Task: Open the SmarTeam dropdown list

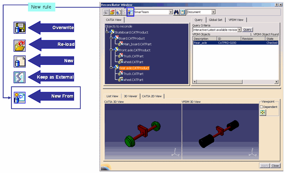Action: coord(171,12)
